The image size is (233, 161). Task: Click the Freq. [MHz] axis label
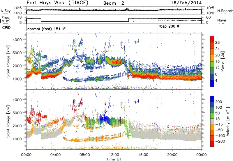click(5, 19)
